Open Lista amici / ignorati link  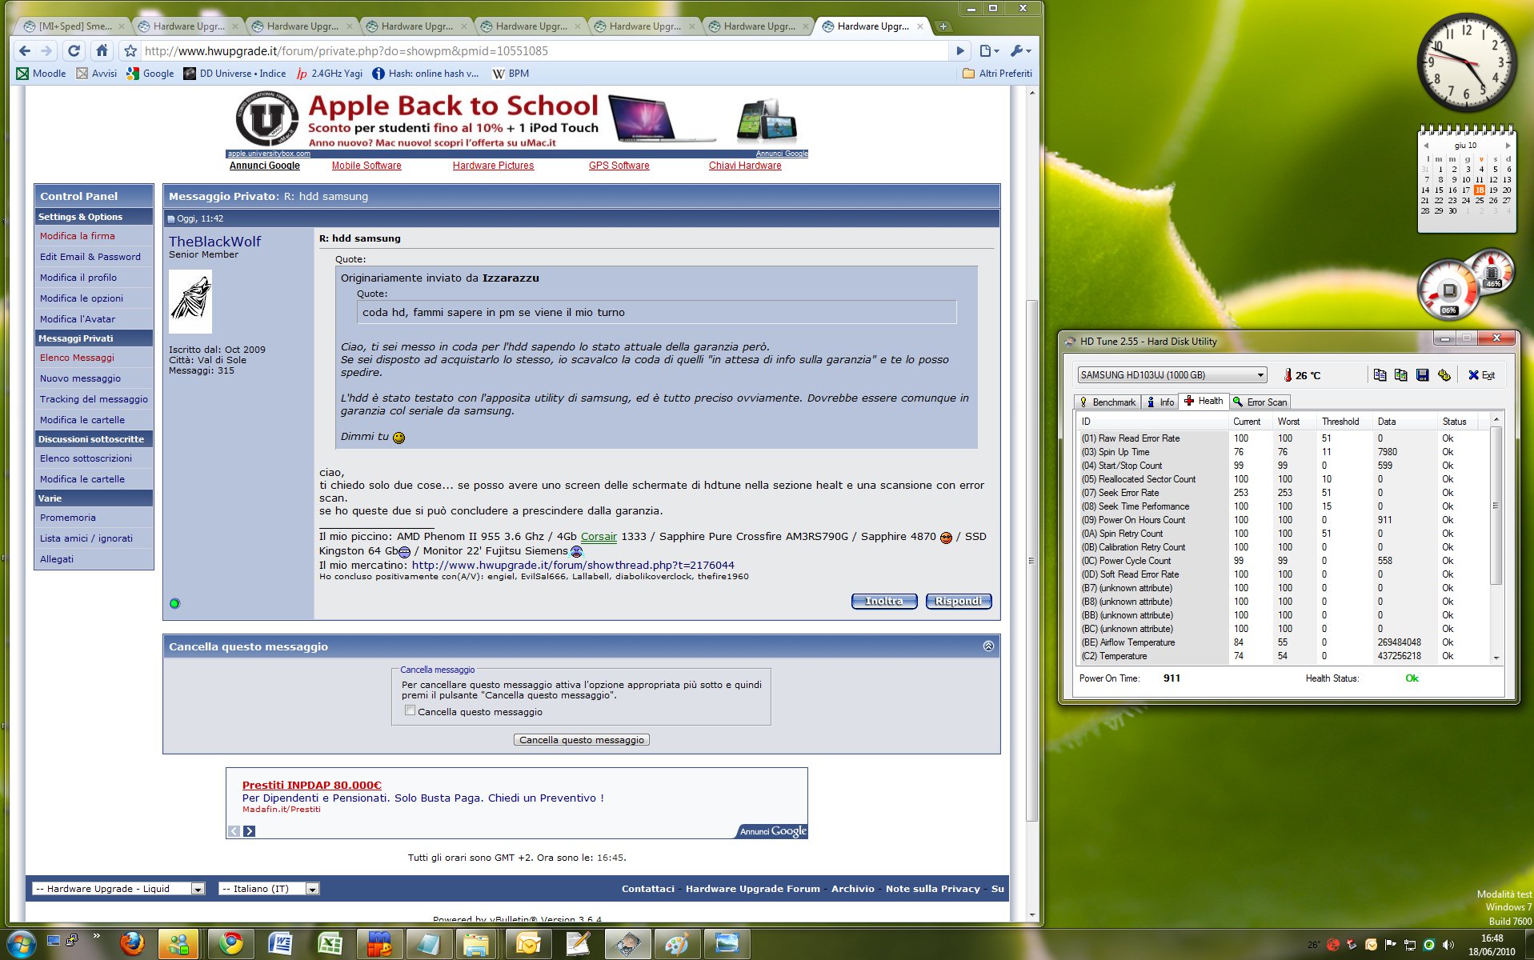point(86,538)
